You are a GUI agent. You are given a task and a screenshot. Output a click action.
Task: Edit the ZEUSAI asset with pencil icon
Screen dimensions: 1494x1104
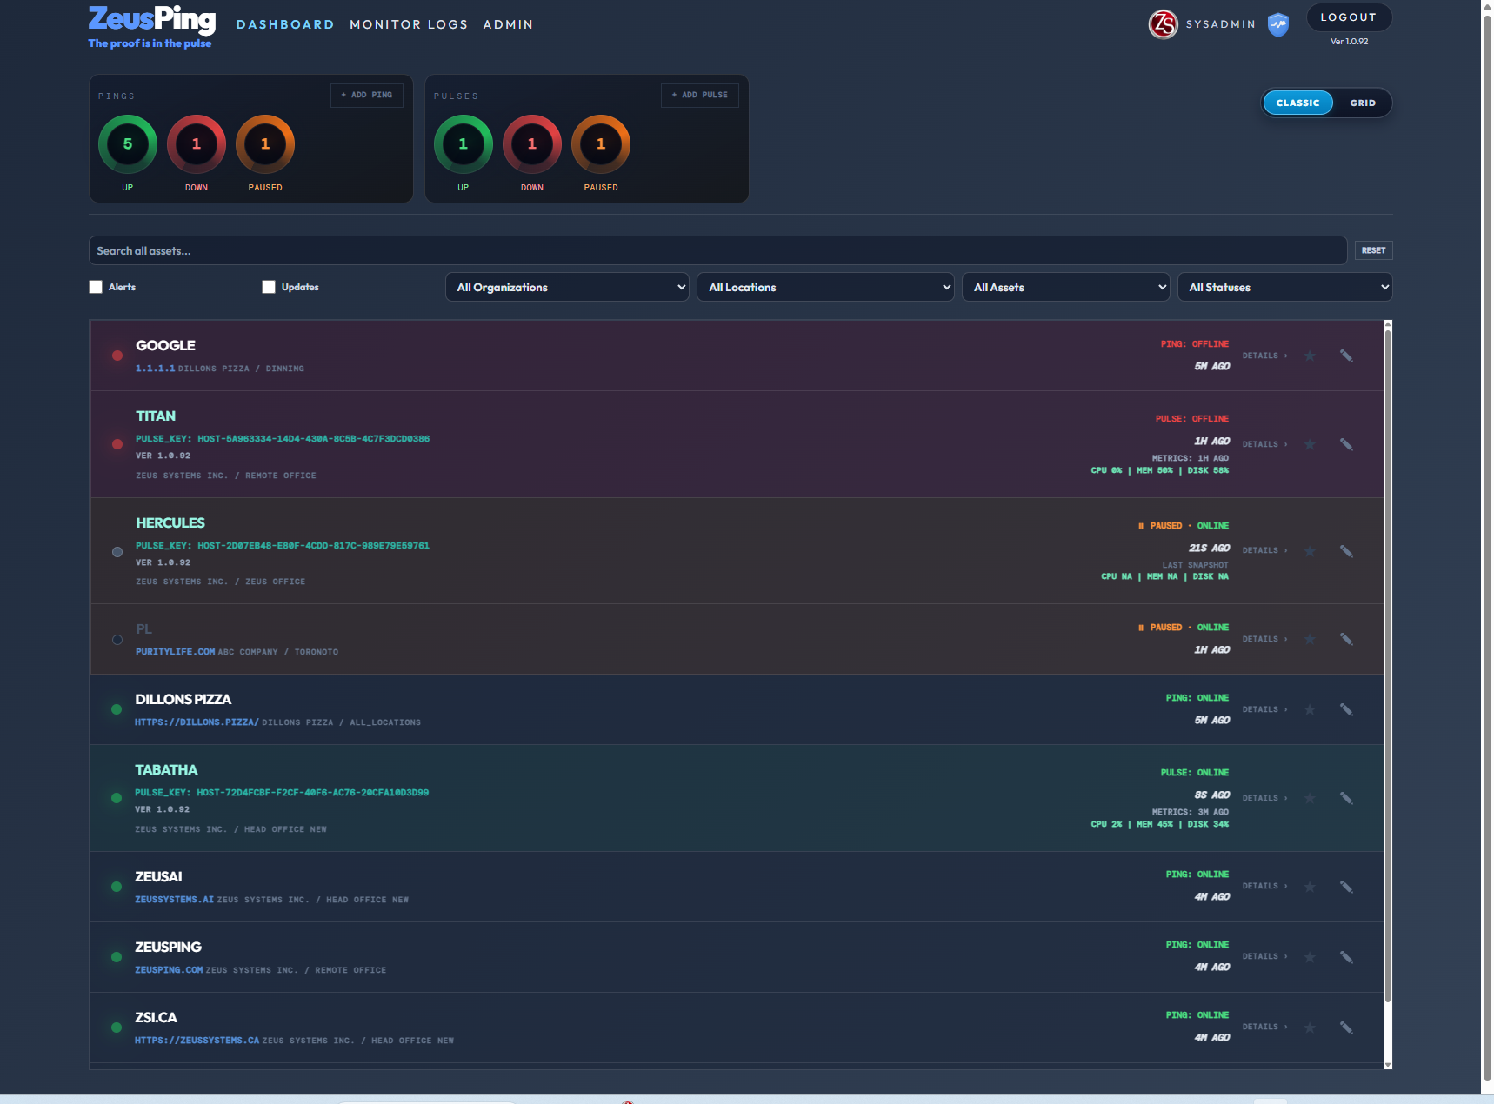pos(1346,887)
